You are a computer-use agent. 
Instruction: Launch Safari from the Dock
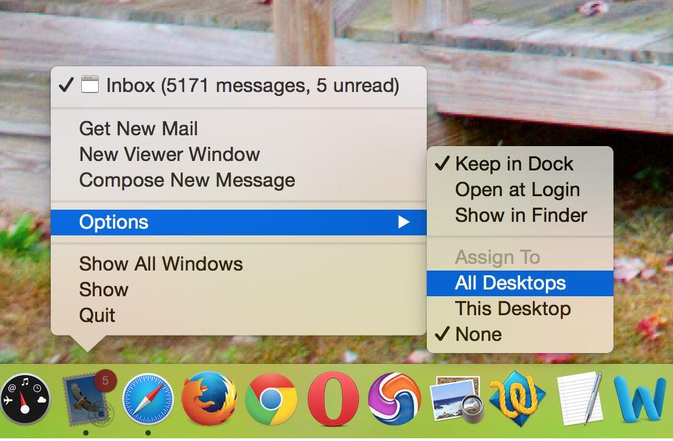(x=147, y=399)
